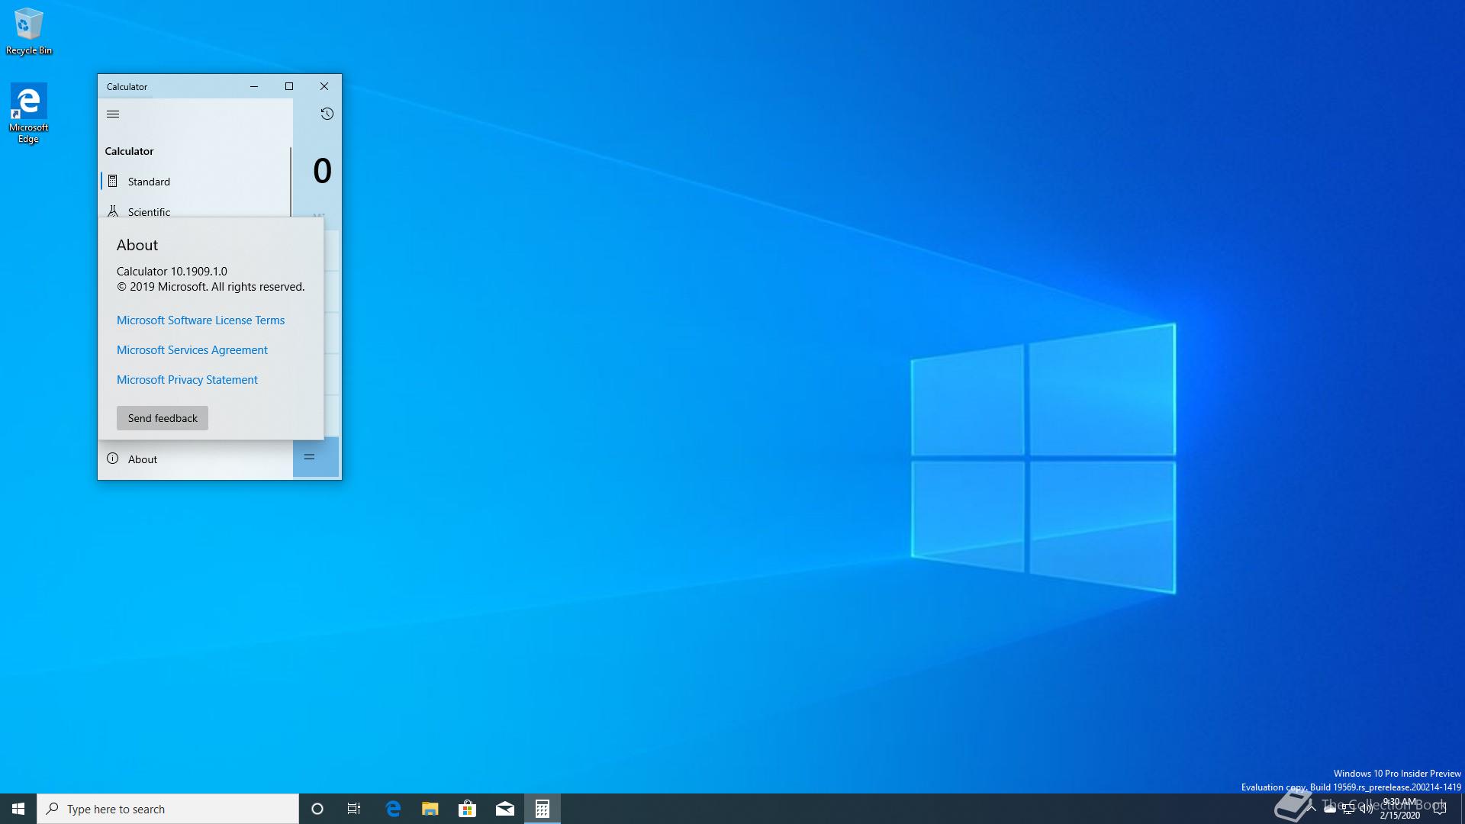Click the Calculator taskbar icon
1465x824 pixels.
coord(543,809)
